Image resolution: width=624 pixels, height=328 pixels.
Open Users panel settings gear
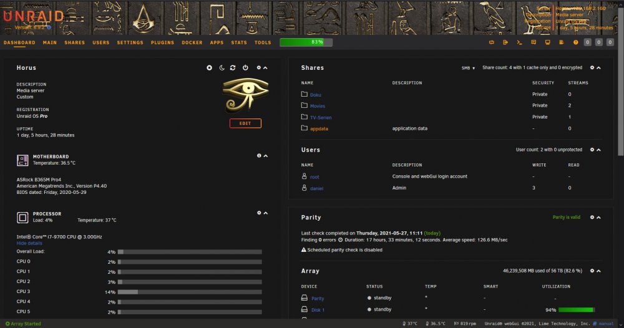(592, 150)
